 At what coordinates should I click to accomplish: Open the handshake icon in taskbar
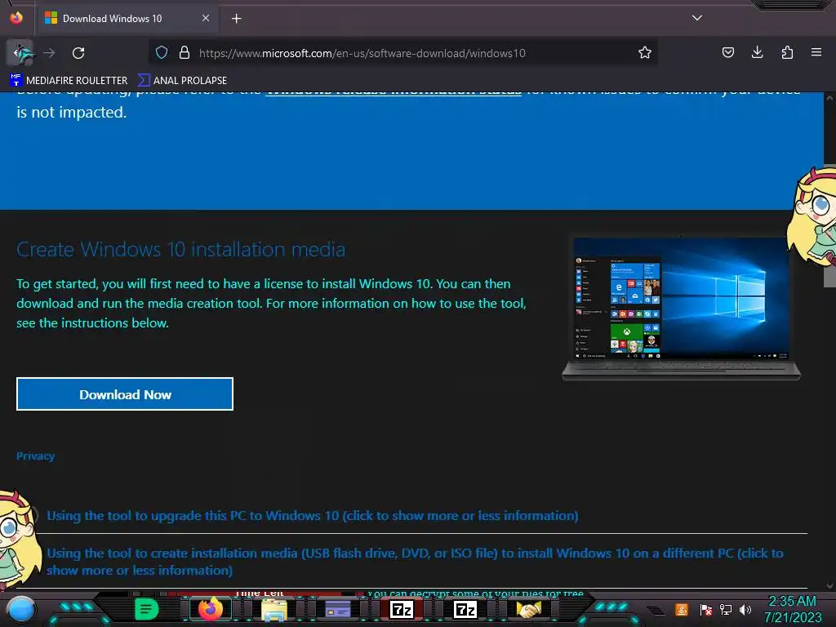528,609
